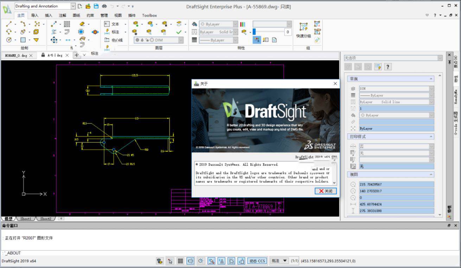Open the 注解 ribbon tab
The height and width of the screenshot is (268, 461).
[62, 15]
